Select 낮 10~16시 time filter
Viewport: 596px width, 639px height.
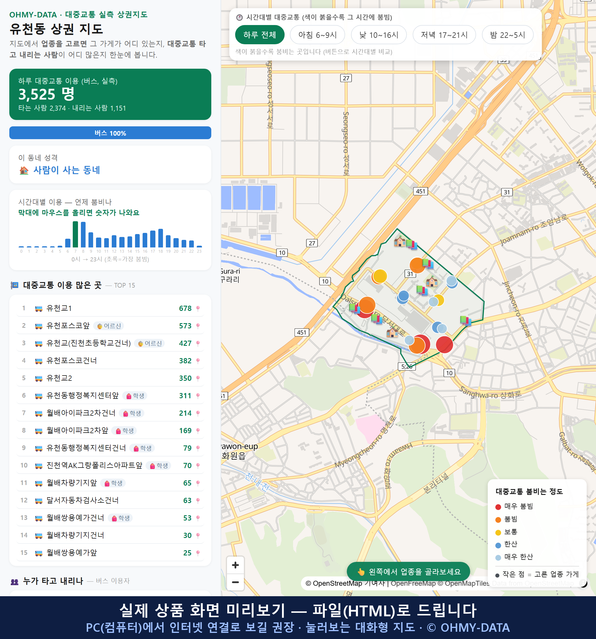point(379,35)
